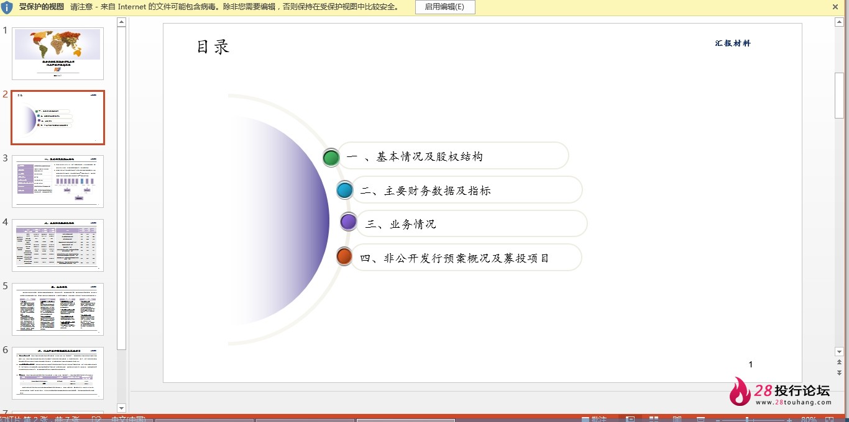Image resolution: width=849 pixels, height=422 pixels.
Task: Click slide page number 1
Action: click(751, 364)
